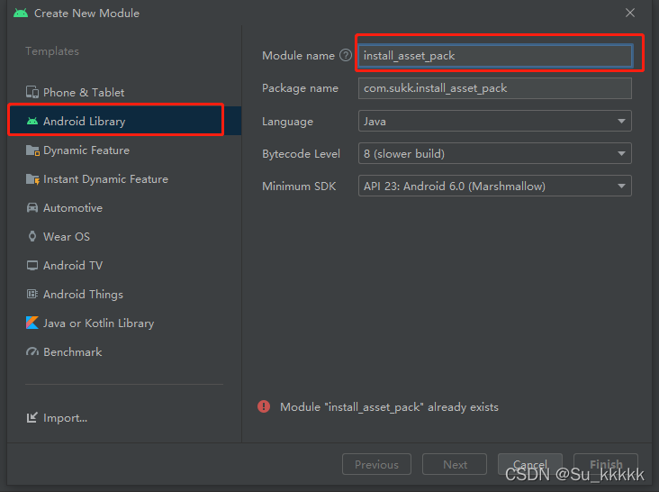Screen dimensions: 659x492
Task: Open the Minimum SDK dropdown
Action: pos(494,186)
